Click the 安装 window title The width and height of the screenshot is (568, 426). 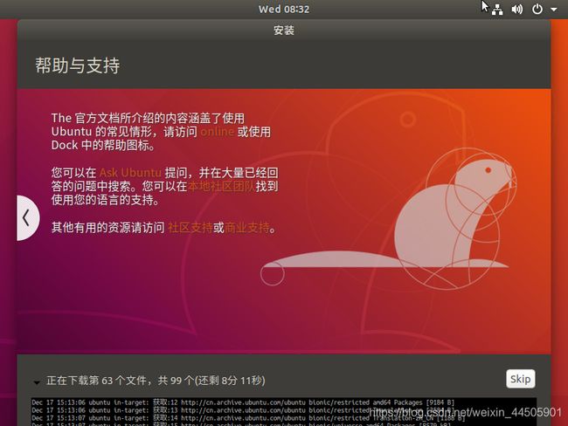(284, 31)
